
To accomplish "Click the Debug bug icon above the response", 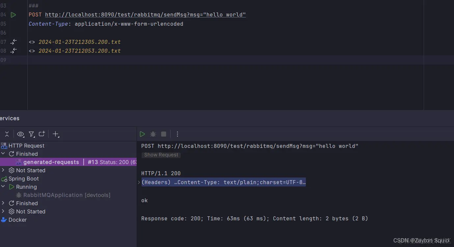I will tap(153, 134).
